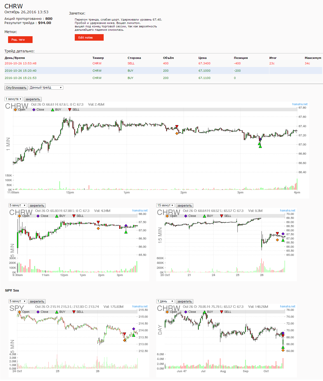Click the Open diamond legend icon on 1-minute chart

(x=15, y=110)
